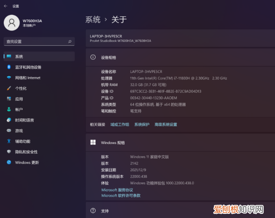Open 时间和语言 settings
Screen dimensions: 275x218
pyautogui.click(x=39, y=120)
